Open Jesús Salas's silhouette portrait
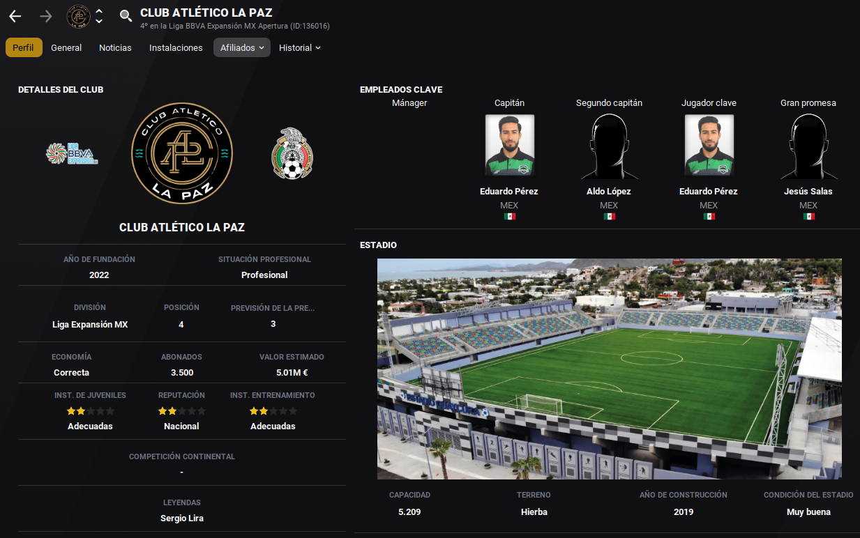The image size is (860, 538). click(808, 146)
